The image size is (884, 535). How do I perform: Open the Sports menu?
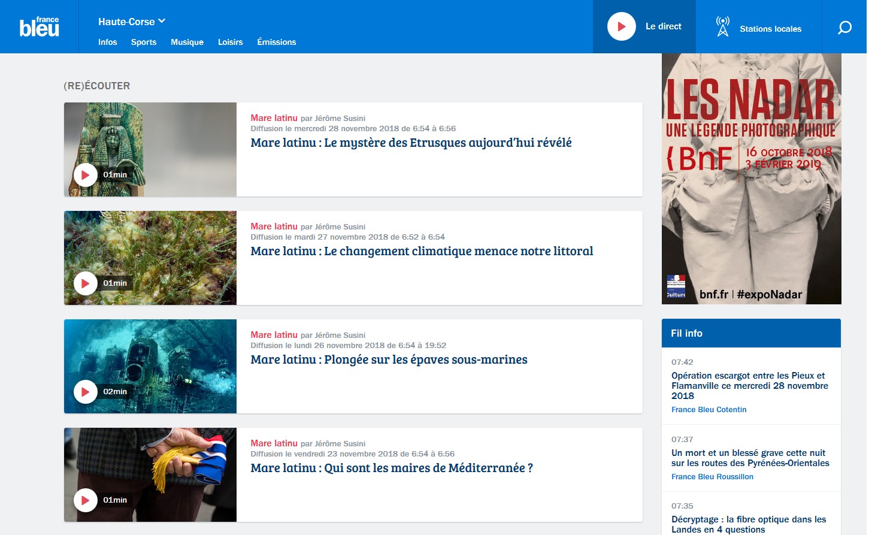tap(144, 42)
